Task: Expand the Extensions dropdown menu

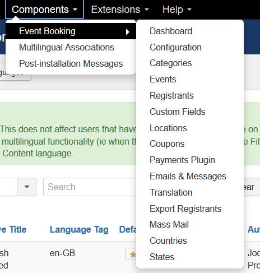Action: [120, 10]
